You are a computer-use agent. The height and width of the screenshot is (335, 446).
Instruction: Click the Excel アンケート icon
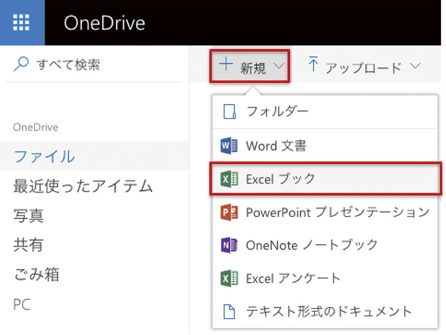229,278
